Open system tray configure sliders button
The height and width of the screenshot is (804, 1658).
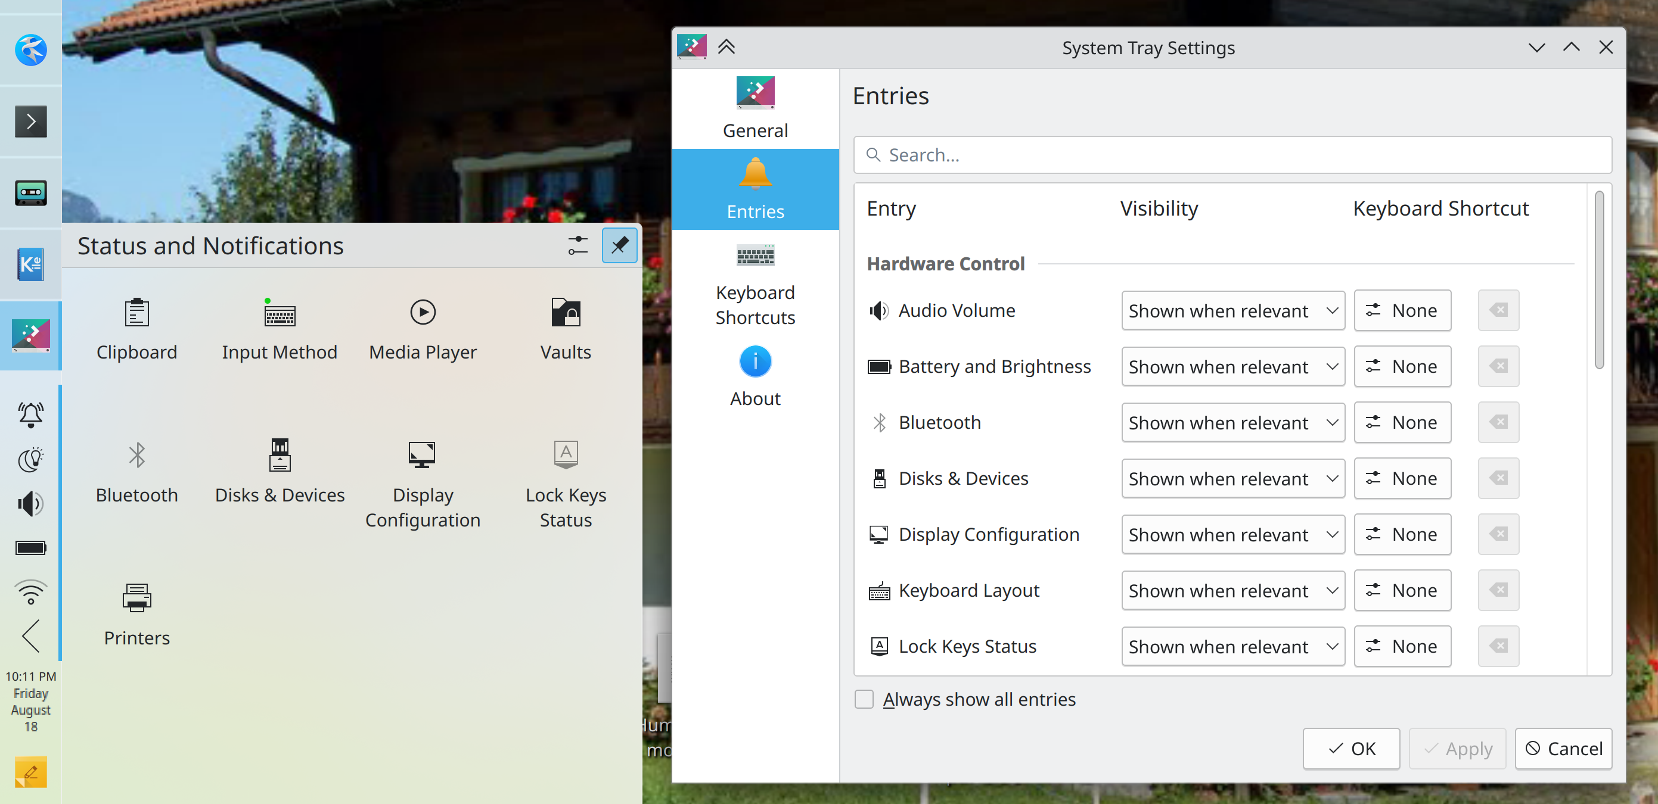[577, 245]
